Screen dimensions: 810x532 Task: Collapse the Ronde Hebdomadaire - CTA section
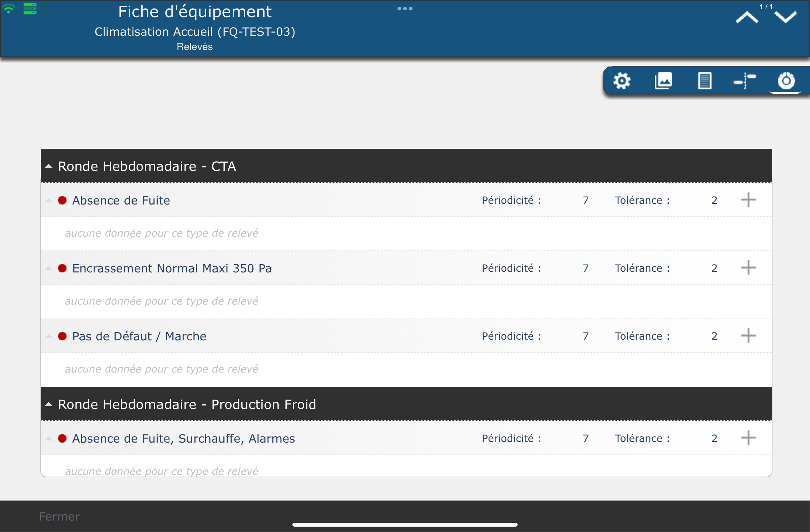[49, 166]
